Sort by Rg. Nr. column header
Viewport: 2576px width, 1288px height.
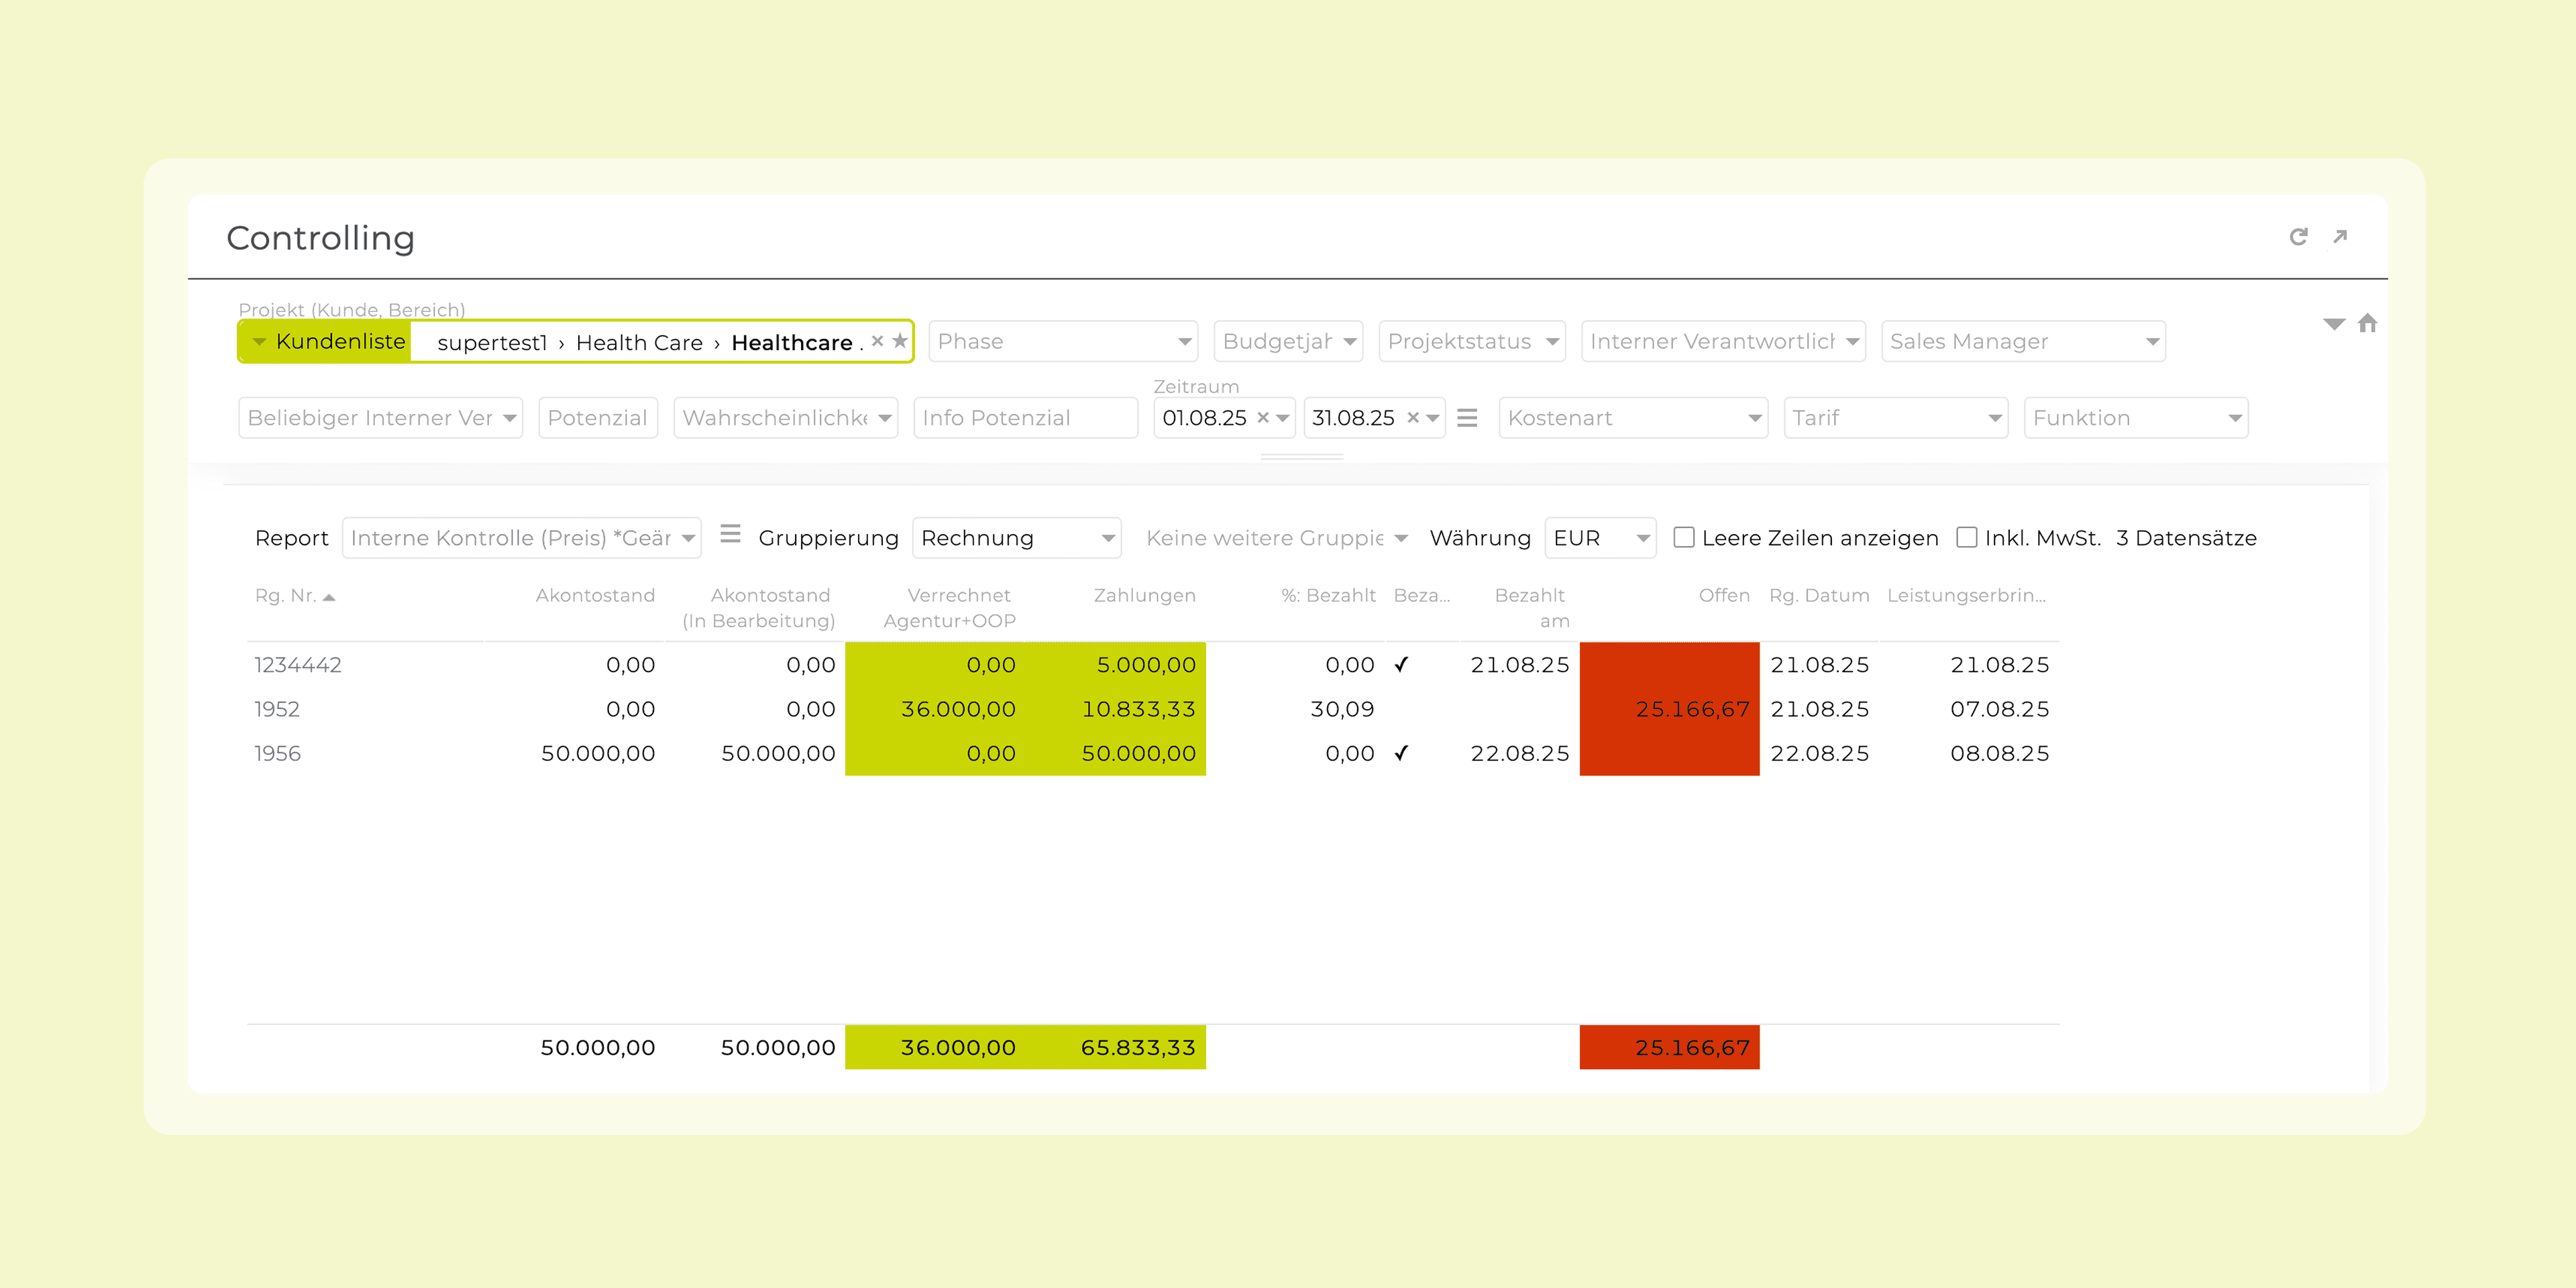pos(295,596)
